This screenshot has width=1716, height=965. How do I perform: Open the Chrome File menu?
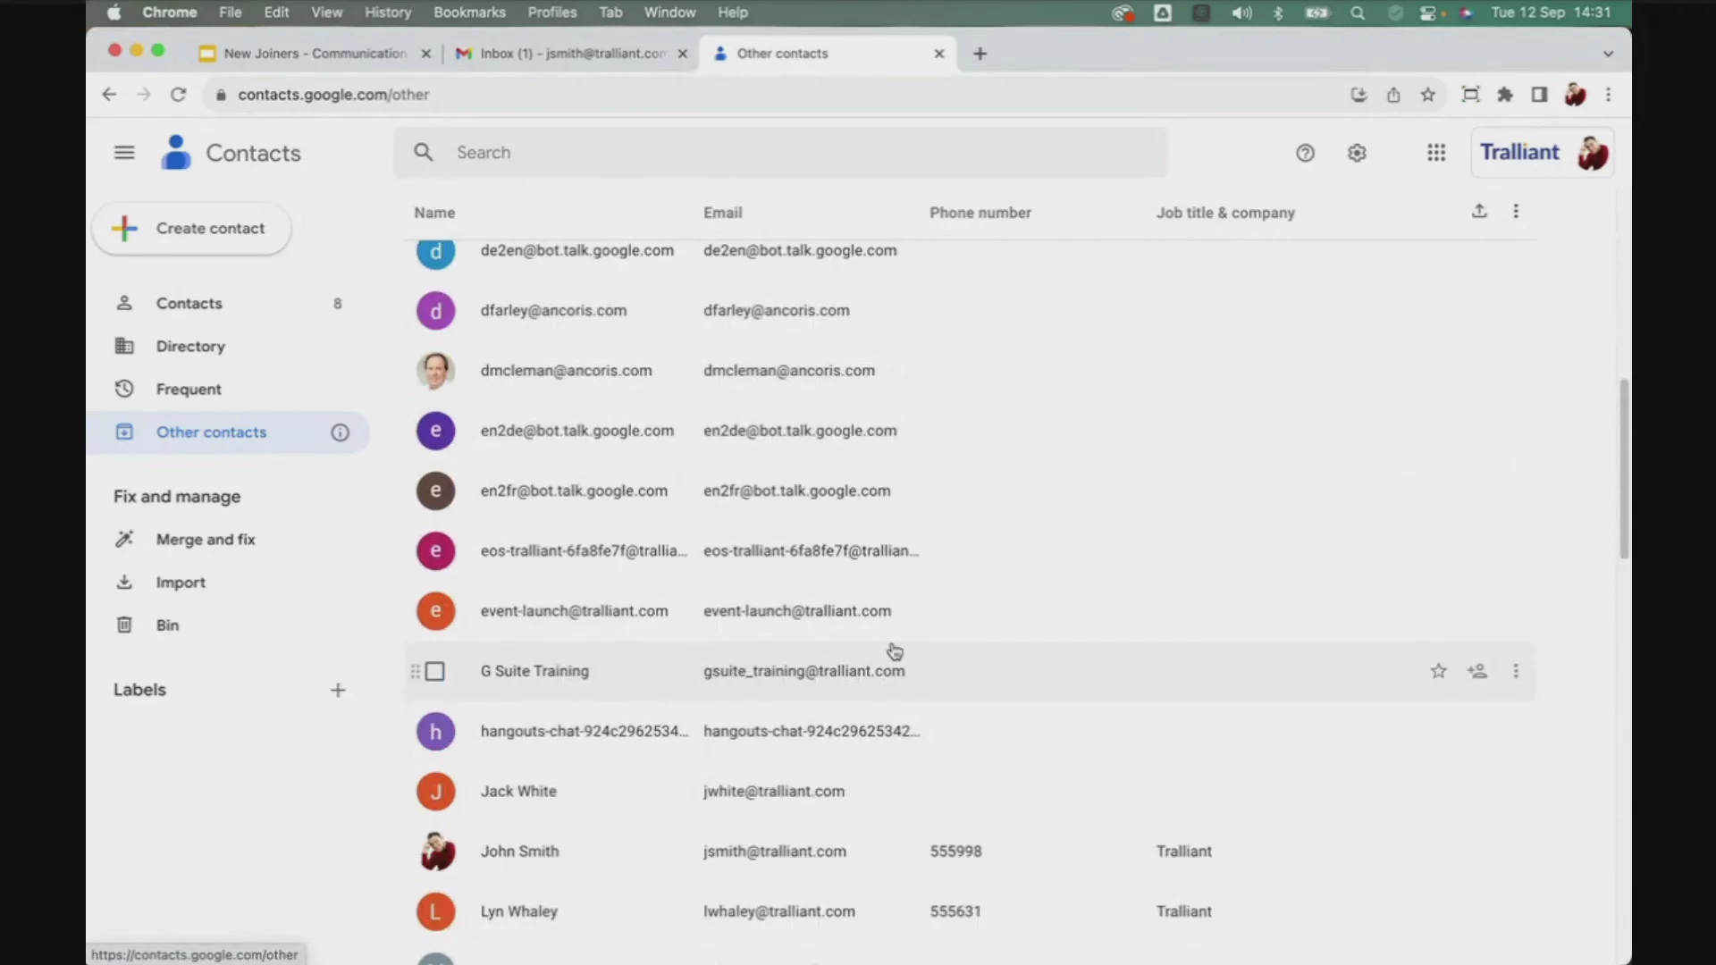[x=231, y=13]
